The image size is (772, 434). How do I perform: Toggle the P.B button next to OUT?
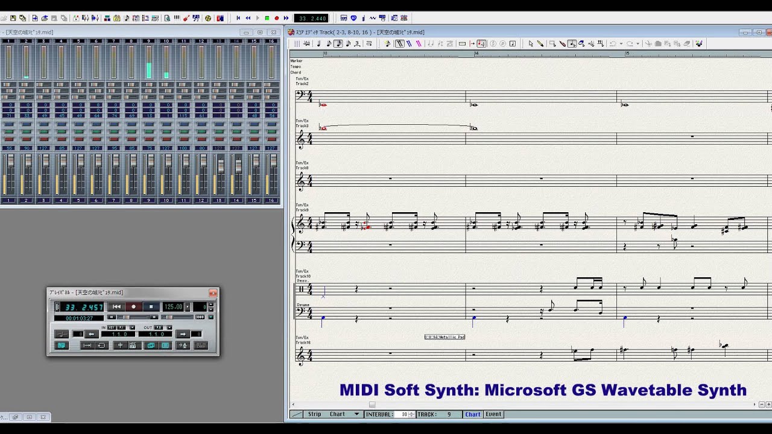click(x=158, y=327)
